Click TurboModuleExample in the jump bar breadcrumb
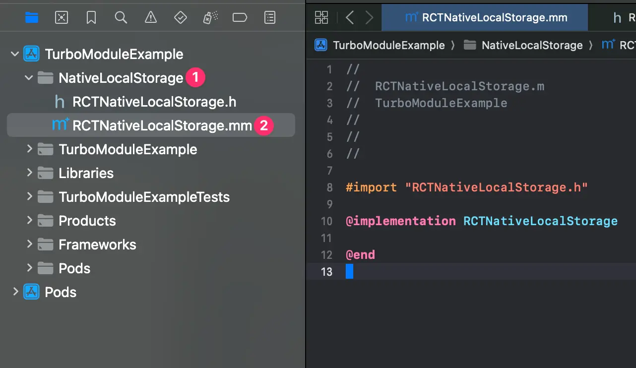 [389, 45]
